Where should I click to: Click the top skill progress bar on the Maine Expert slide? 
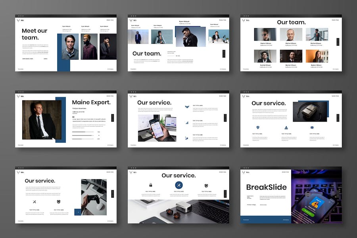tap(84, 132)
